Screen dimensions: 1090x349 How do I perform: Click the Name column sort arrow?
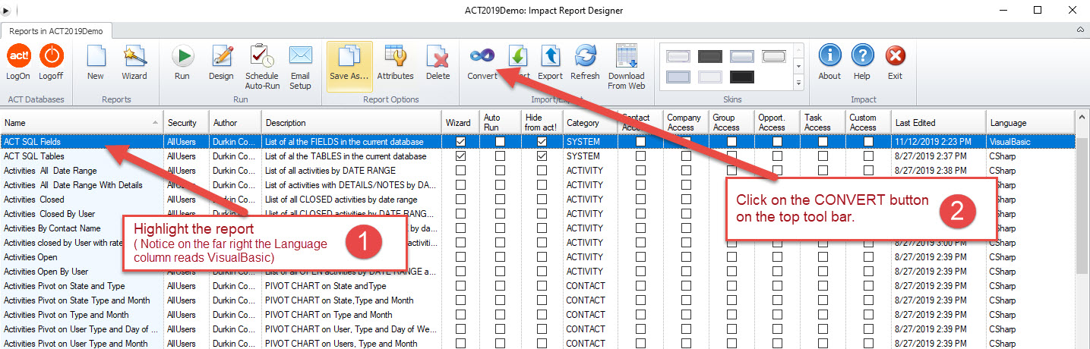click(x=156, y=123)
